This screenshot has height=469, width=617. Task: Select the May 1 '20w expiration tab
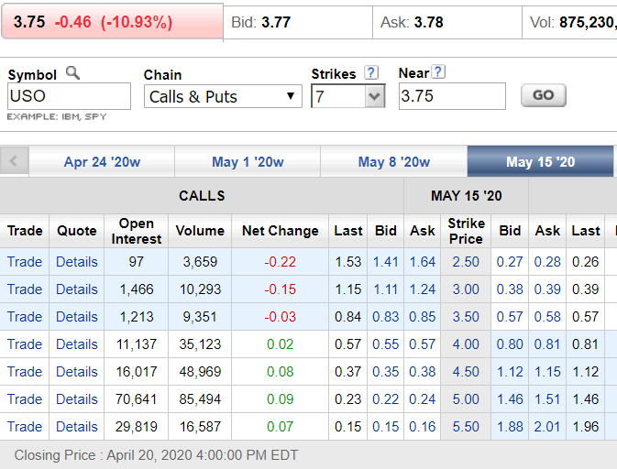click(x=248, y=162)
